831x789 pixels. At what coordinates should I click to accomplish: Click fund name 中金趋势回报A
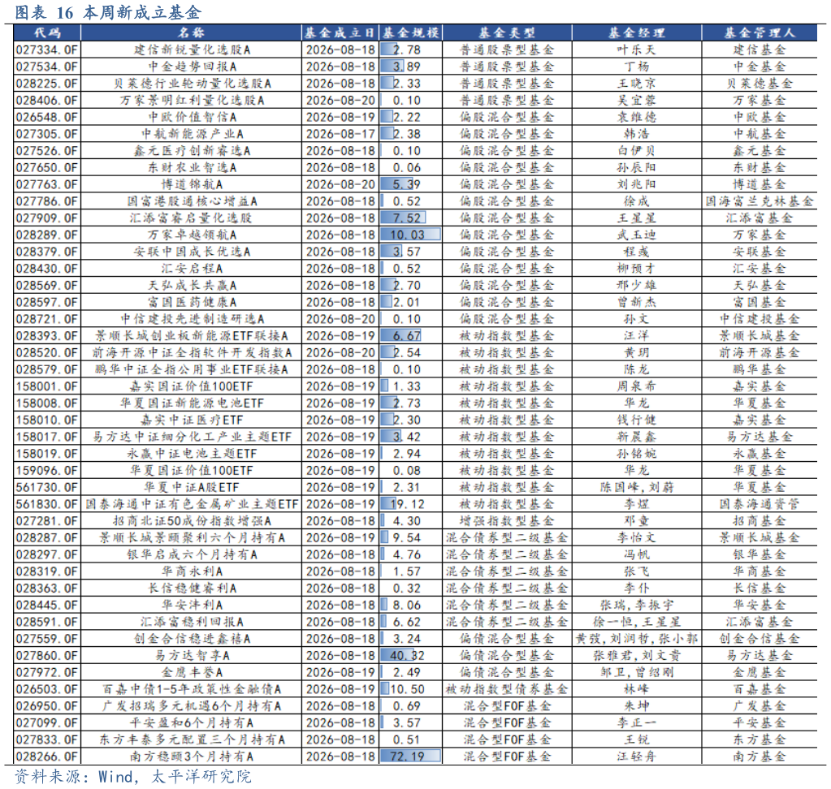tap(192, 67)
